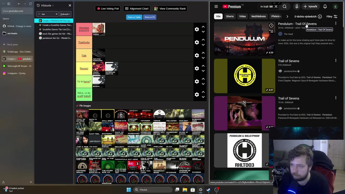345x194 pixels.
Task: Run YouTube search with magnifier icon
Action: pyautogui.click(x=285, y=6)
